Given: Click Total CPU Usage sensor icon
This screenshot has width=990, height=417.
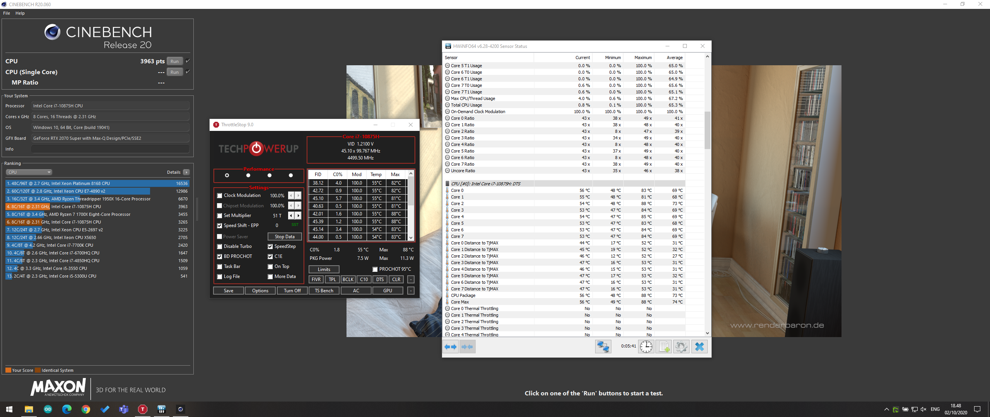Looking at the screenshot, I should point(447,105).
